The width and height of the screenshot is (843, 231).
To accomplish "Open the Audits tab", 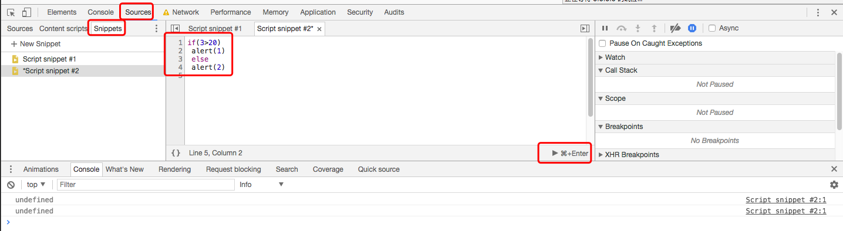I will click(394, 12).
